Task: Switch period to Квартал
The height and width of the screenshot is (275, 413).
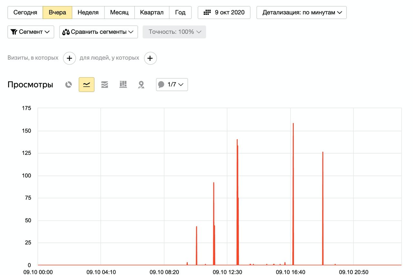Action: click(x=152, y=13)
